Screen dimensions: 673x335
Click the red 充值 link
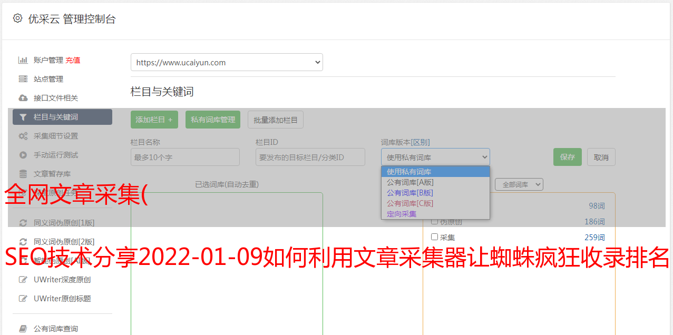coord(73,60)
